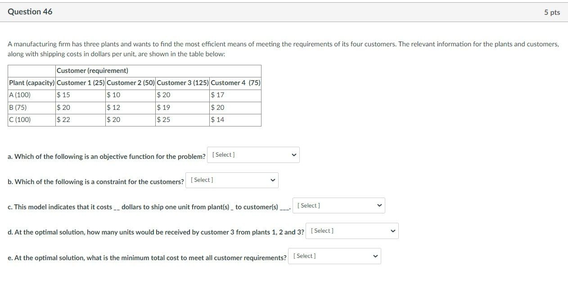Click the $ 10 cost cell
Viewport: 568px width, 284px height.
pyautogui.click(x=131, y=95)
